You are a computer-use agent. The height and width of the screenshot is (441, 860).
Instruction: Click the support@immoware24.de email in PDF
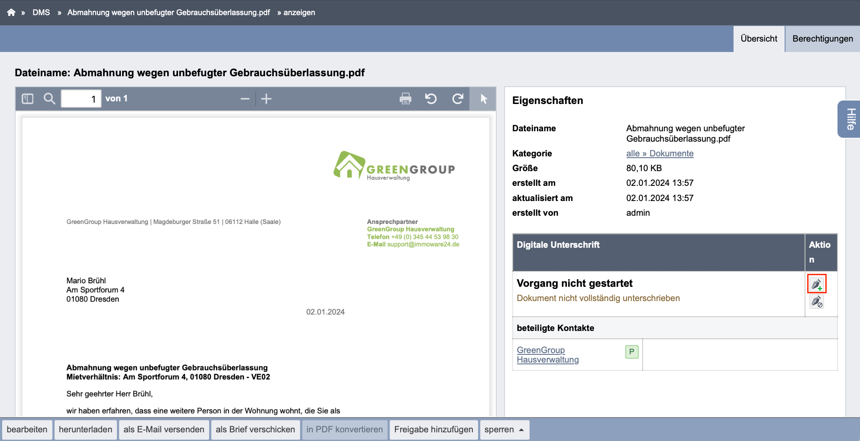pyautogui.click(x=423, y=244)
